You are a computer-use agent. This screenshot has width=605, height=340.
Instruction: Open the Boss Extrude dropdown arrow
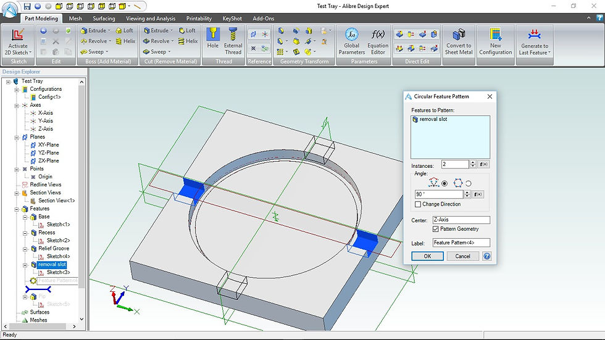click(109, 30)
